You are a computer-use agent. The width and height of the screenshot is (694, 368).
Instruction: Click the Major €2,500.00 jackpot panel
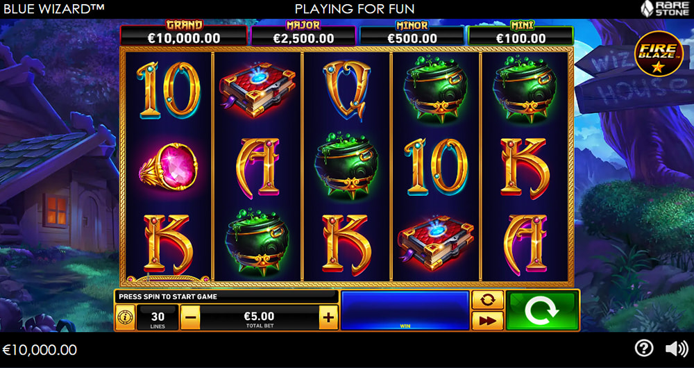click(303, 35)
